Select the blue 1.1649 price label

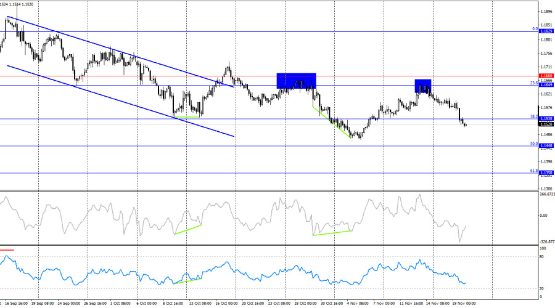546,85
